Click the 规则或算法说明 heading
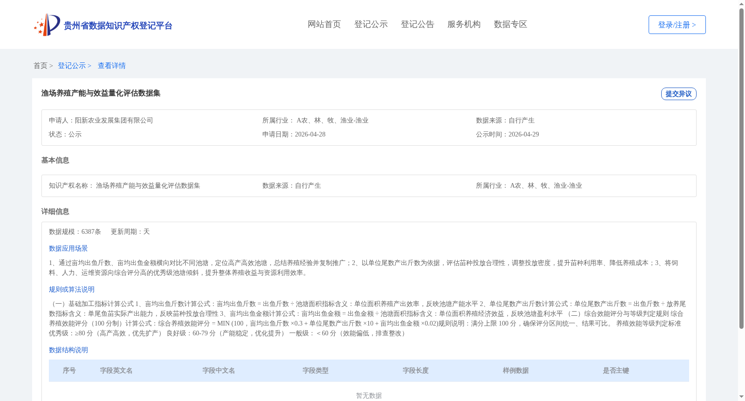 click(72, 289)
